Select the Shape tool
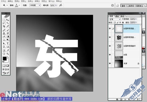147x102 pixels. point(8,47)
